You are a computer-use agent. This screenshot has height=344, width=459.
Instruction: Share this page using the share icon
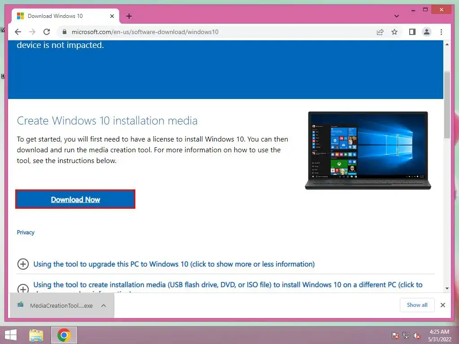380,32
